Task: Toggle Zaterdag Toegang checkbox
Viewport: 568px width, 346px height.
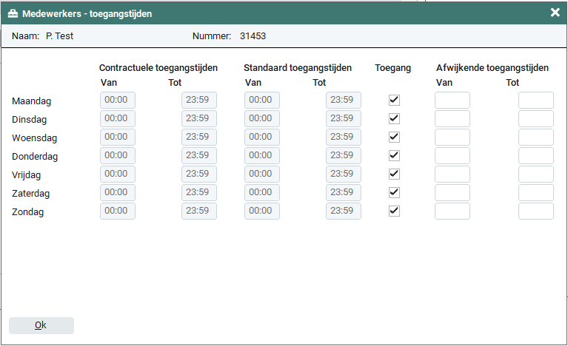Action: click(394, 192)
